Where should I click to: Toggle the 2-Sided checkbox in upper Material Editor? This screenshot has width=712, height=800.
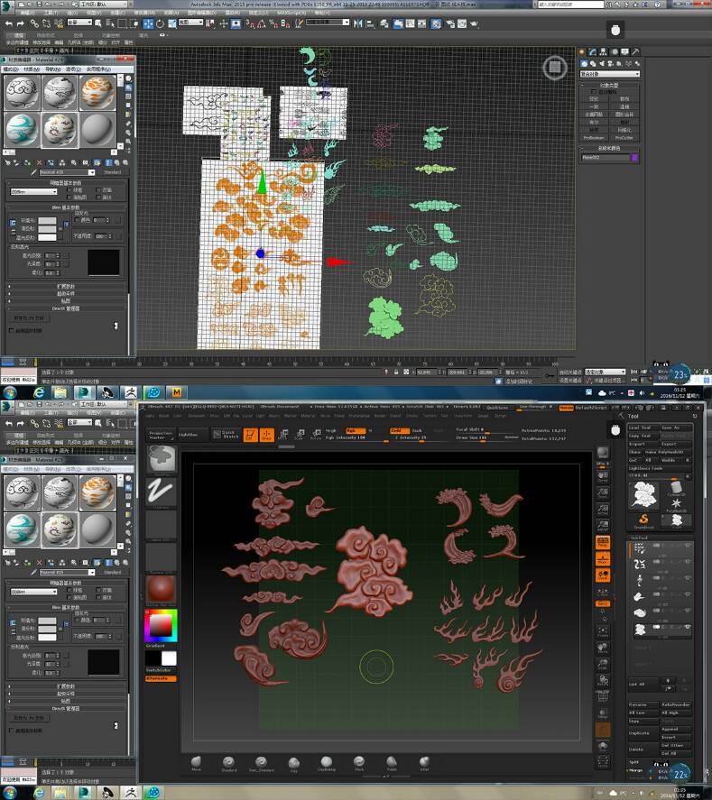(98, 189)
